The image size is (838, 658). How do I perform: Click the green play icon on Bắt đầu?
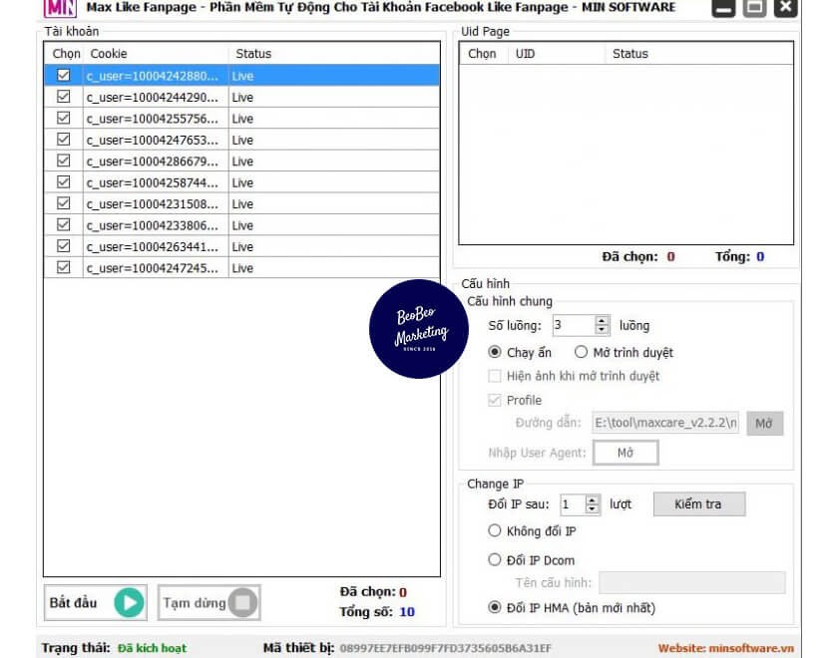[x=129, y=602]
